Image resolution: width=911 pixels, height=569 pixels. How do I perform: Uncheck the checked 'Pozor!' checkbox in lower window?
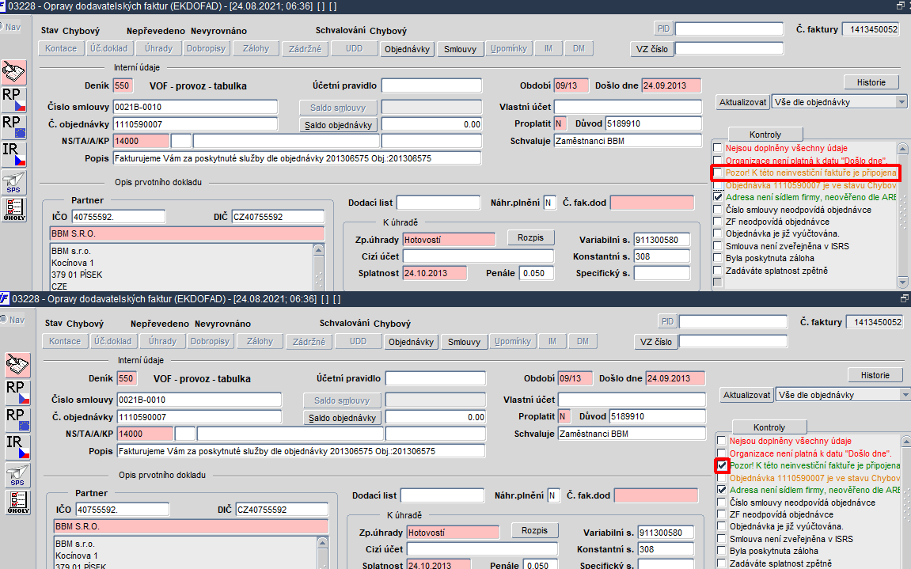(x=722, y=465)
